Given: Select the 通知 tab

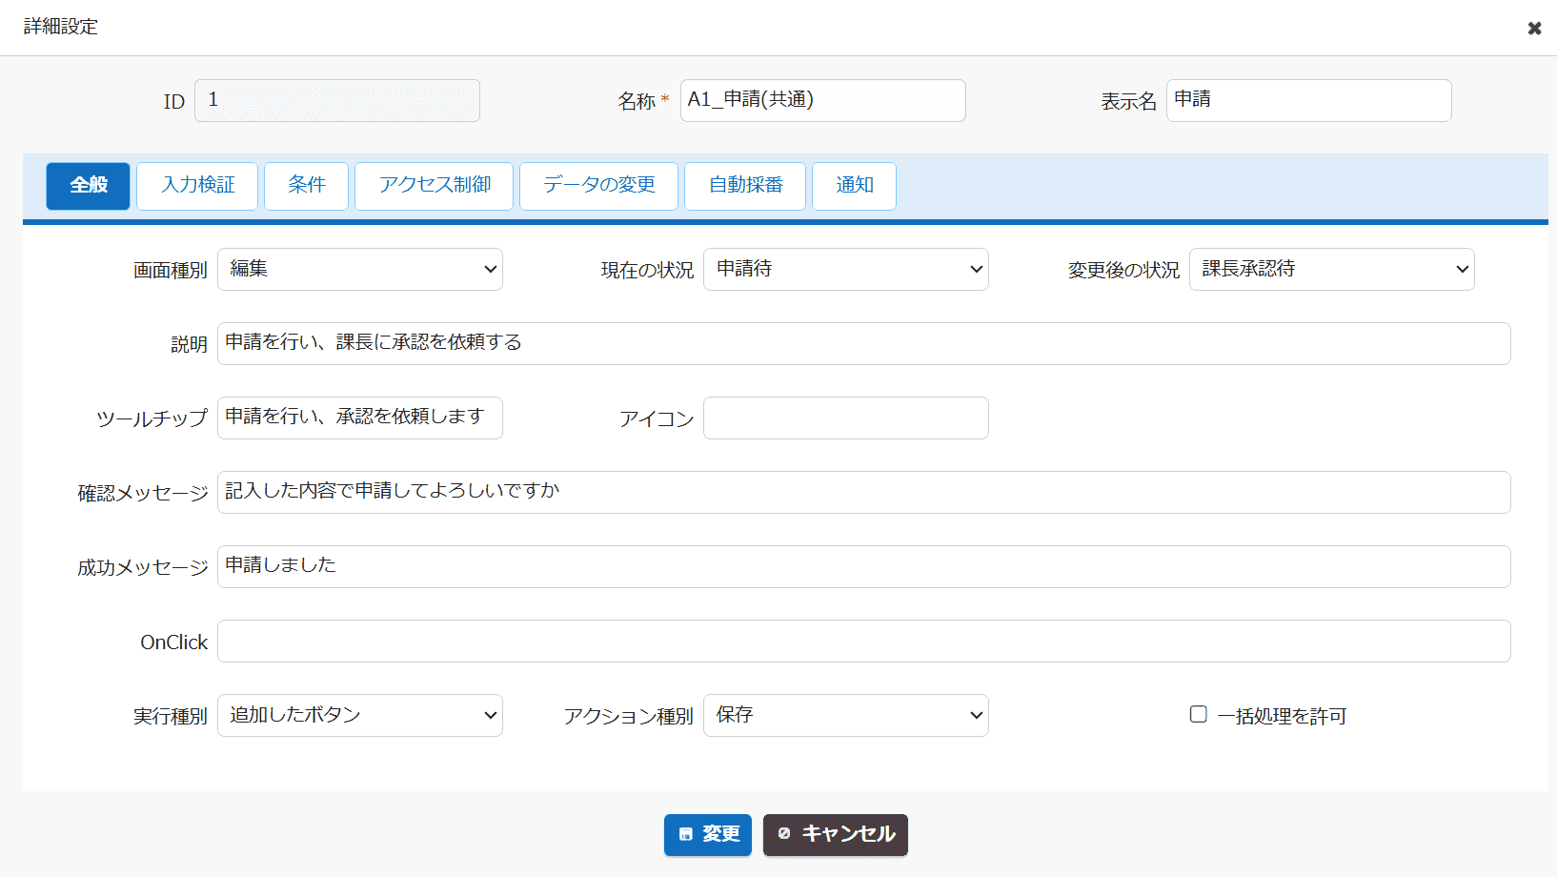Looking at the screenshot, I should (854, 186).
